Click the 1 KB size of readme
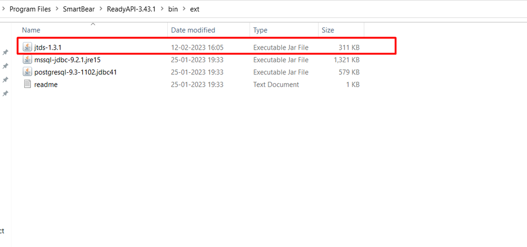Image resolution: width=527 pixels, height=247 pixels. click(353, 84)
